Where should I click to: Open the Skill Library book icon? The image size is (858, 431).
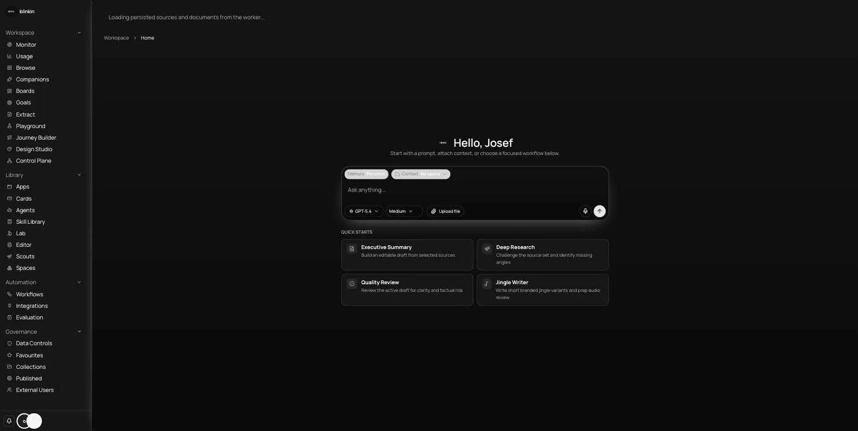point(9,222)
